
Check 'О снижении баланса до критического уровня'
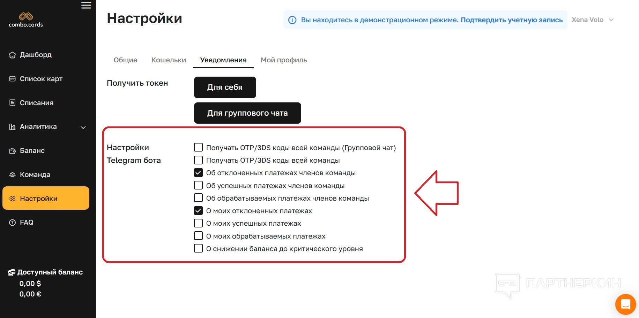[x=198, y=249]
